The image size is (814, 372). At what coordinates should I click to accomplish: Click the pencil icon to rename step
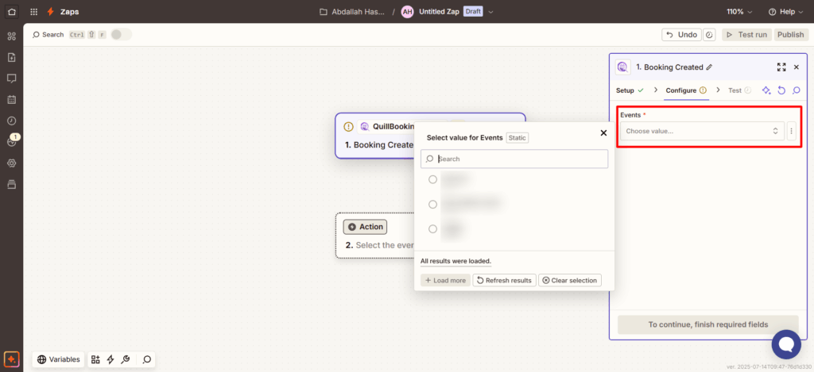pos(709,67)
